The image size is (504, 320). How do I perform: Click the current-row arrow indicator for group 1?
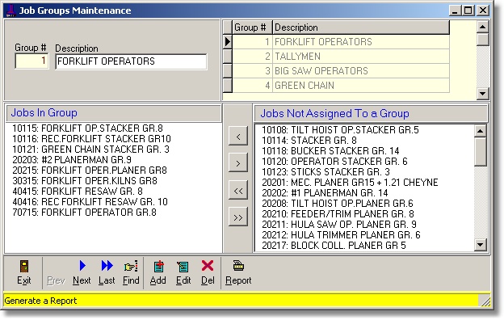click(x=228, y=42)
